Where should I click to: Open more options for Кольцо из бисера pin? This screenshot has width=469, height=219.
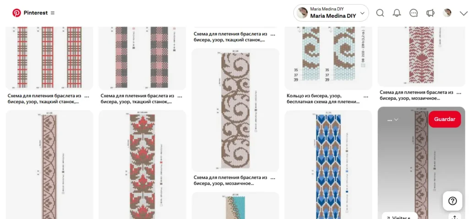tap(366, 96)
